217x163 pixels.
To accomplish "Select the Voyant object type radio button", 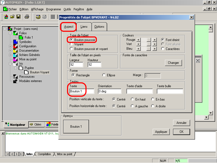I will coord(71,44).
